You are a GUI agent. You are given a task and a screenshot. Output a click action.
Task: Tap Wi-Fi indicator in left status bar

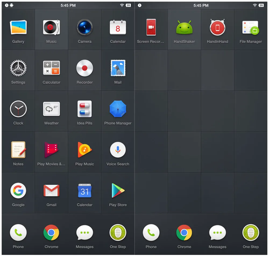point(122,5)
